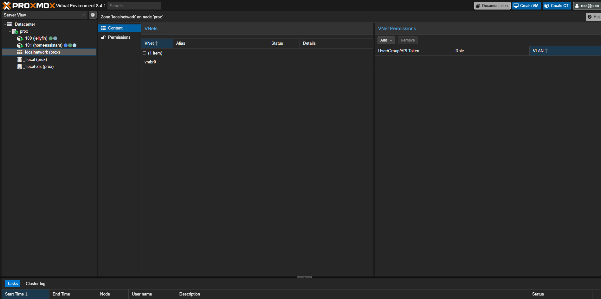Image resolution: width=601 pixels, height=299 pixels.
Task: Collapse the Datacenter tree node
Action: pyautogui.click(x=5, y=24)
